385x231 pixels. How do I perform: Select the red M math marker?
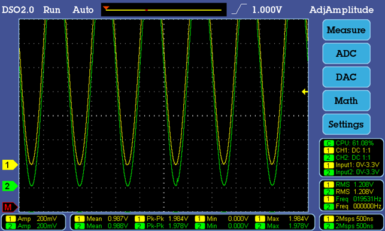10,208
